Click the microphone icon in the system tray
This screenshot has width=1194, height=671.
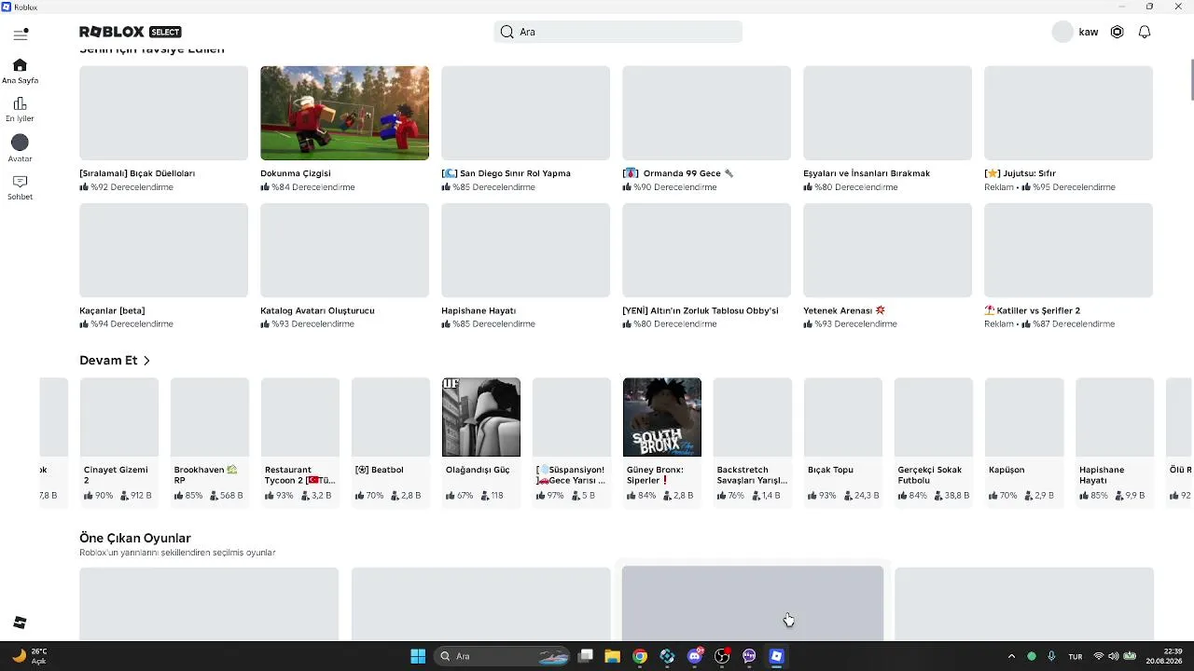[x=1051, y=656]
